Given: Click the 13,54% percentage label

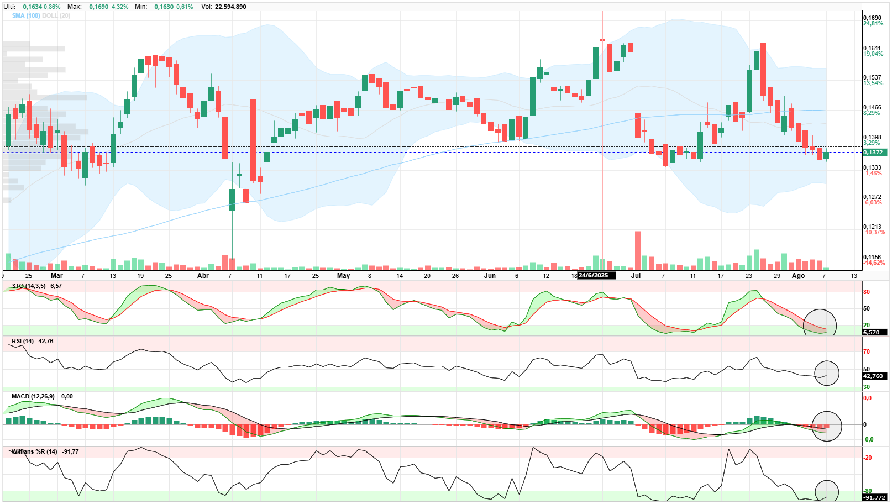Looking at the screenshot, I should (873, 83).
